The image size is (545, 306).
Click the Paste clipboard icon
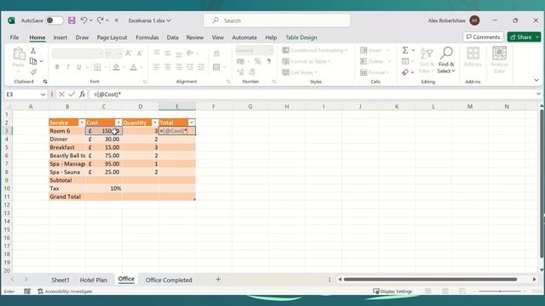[19, 54]
